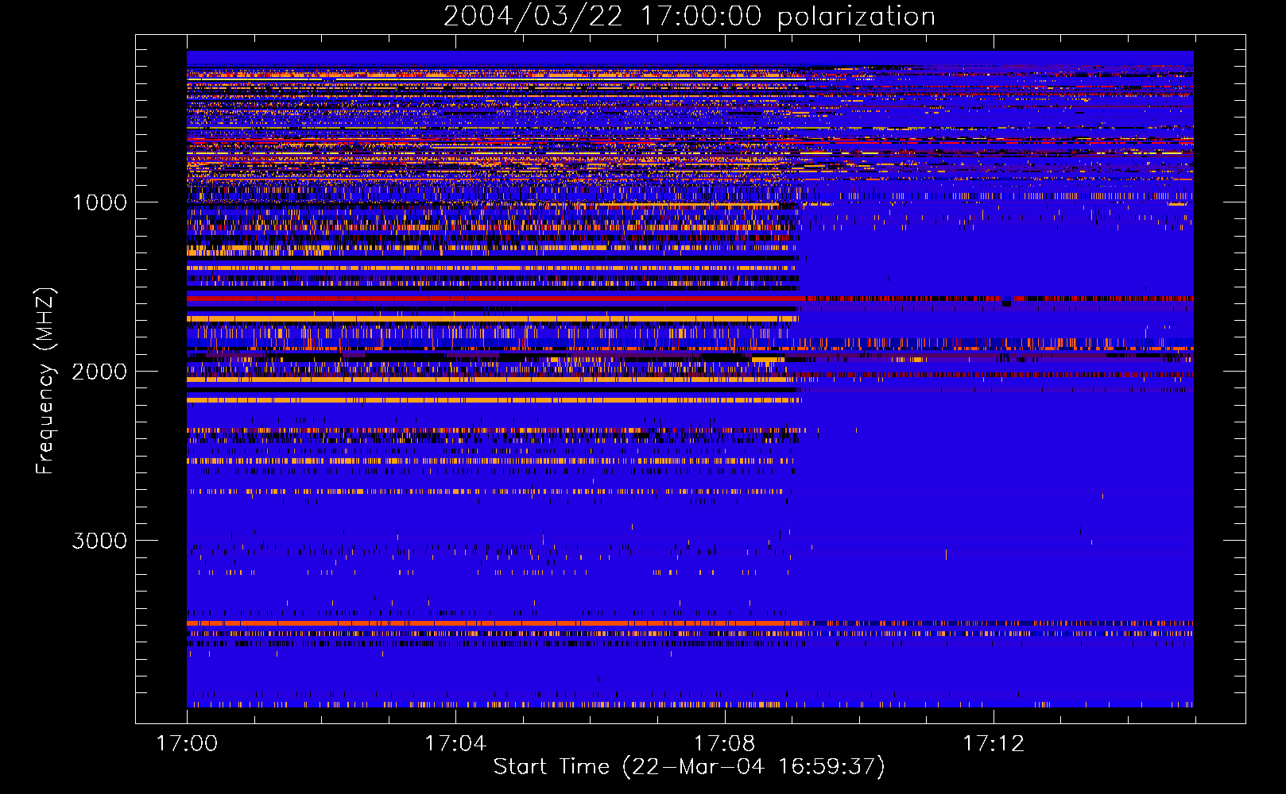Click the 'Frequency (MHZ)' axis label
Viewport: 1286px width, 794px height.
tap(45, 380)
